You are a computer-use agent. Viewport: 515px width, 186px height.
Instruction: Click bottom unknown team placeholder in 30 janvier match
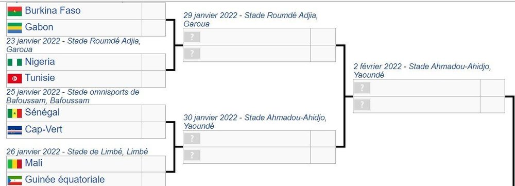point(192,155)
